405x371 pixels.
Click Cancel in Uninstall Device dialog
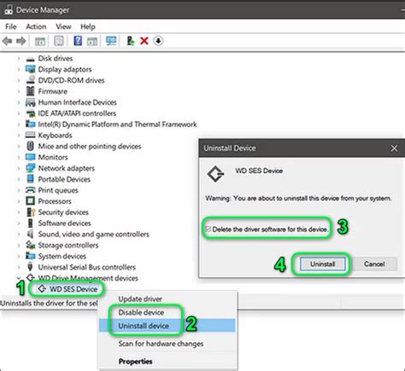coord(374,264)
